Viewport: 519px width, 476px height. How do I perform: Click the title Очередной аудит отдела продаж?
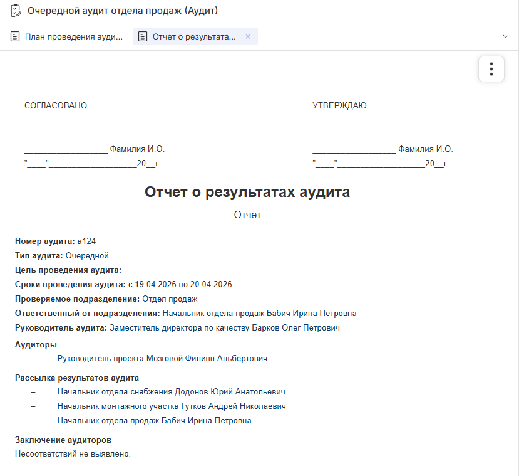click(123, 11)
